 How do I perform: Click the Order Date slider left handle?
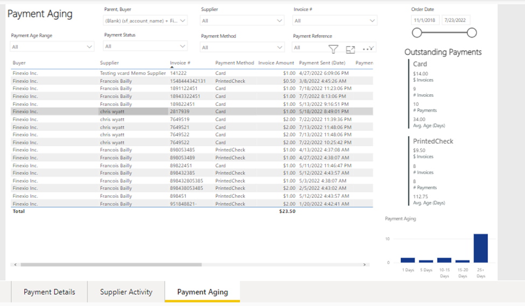pos(417,33)
